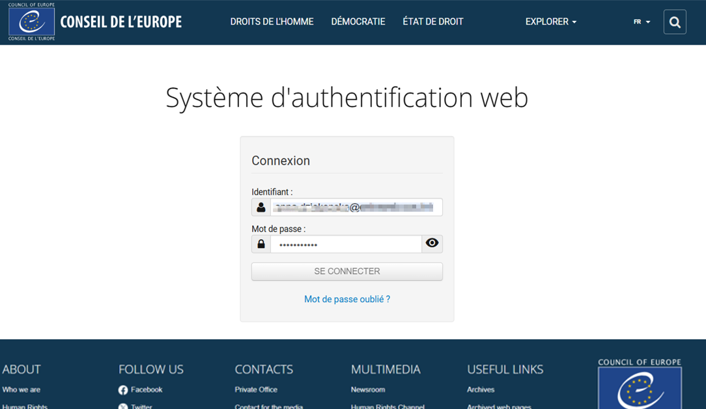This screenshot has width=706, height=409.
Task: Click the Connexion heading
Action: pyautogui.click(x=281, y=161)
